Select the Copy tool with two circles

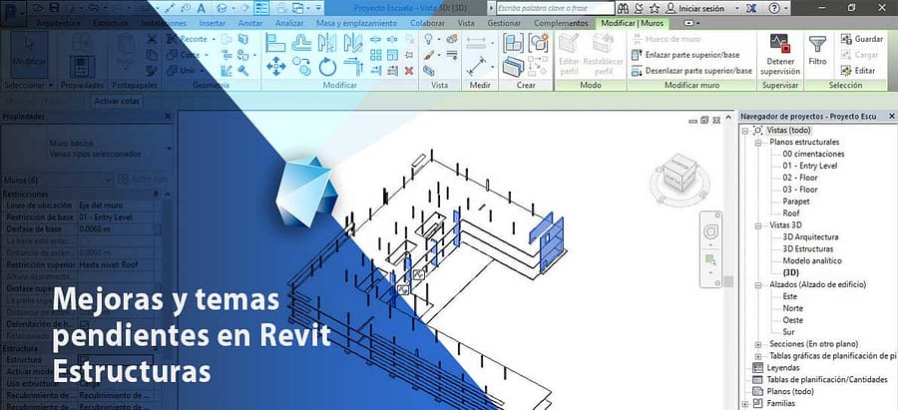301,67
